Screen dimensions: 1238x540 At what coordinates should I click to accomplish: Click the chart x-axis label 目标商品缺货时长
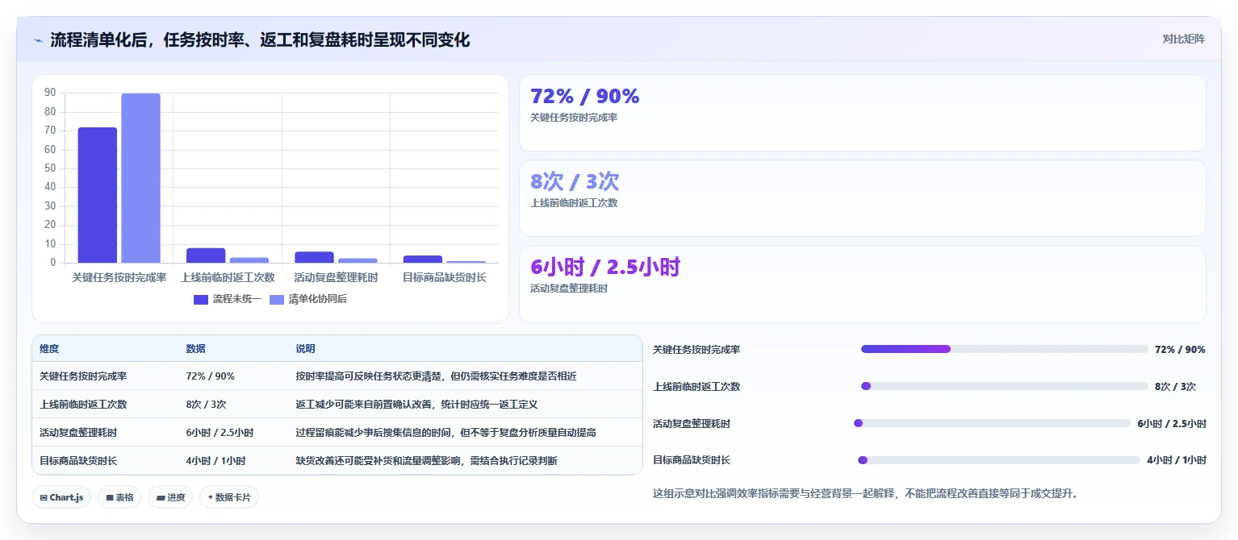(445, 277)
